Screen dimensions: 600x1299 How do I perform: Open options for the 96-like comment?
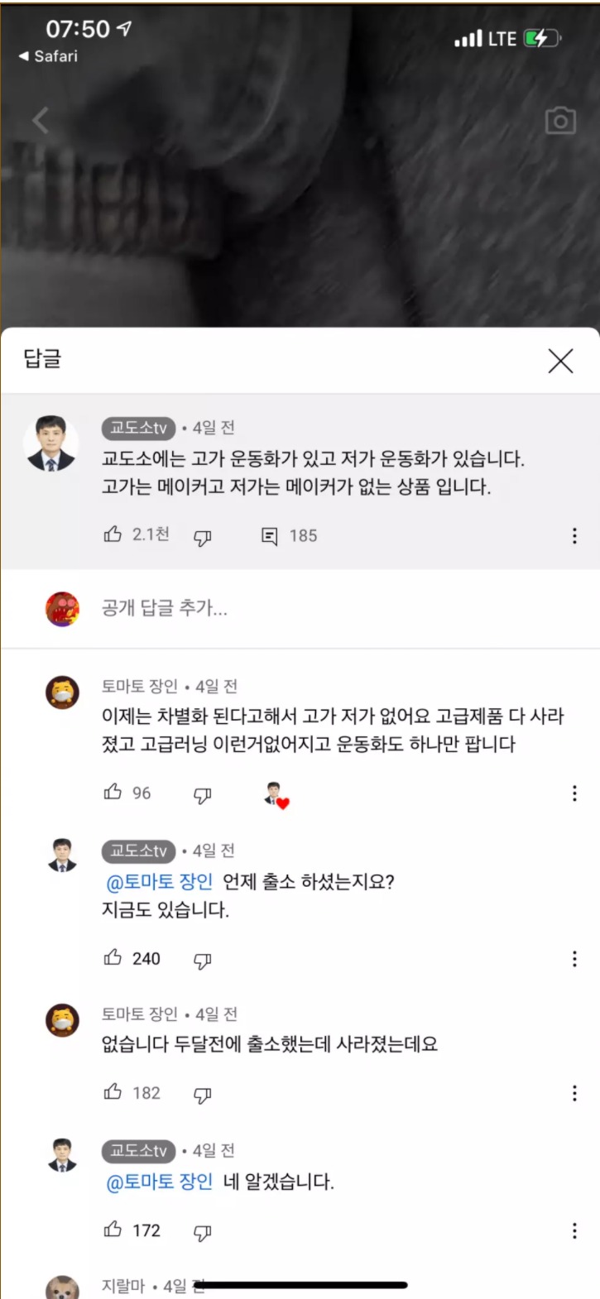point(574,793)
